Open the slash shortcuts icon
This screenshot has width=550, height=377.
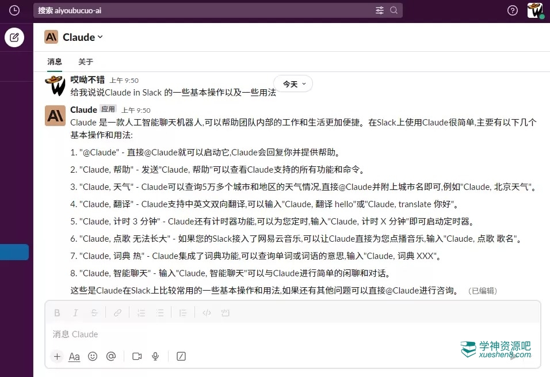click(181, 356)
